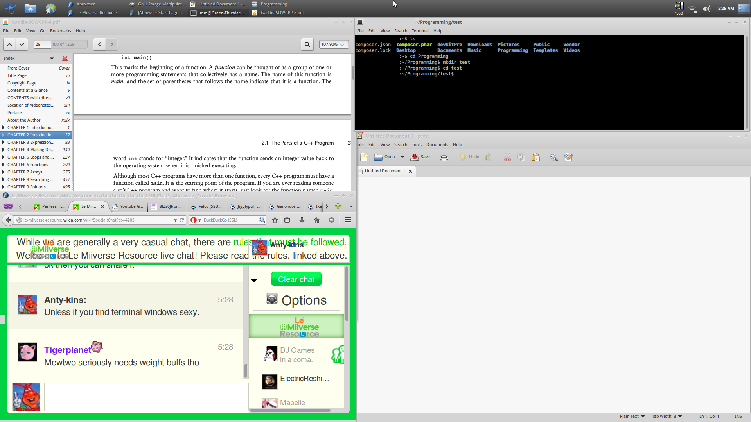Open the Bookmarks menu in PDF viewer

click(61, 31)
